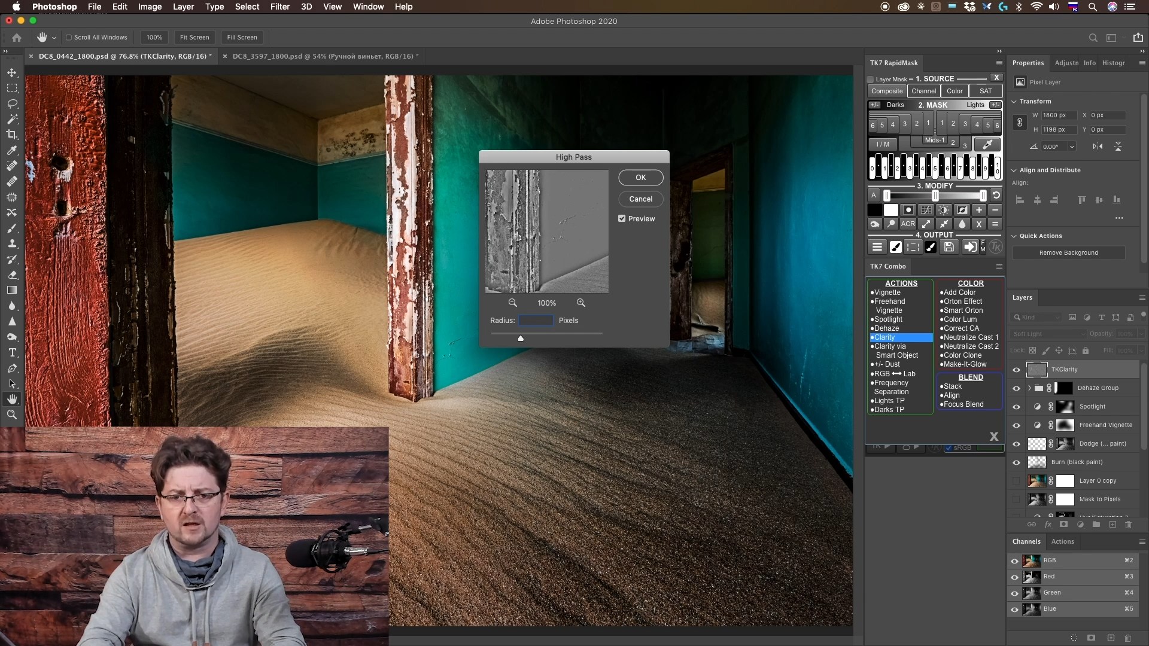Collapse the Transform section
The height and width of the screenshot is (646, 1149).
(x=1014, y=102)
